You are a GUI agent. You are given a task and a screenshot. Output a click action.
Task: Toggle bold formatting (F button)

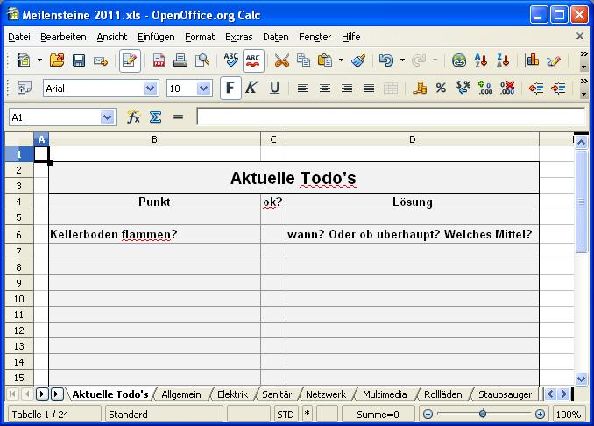point(230,89)
